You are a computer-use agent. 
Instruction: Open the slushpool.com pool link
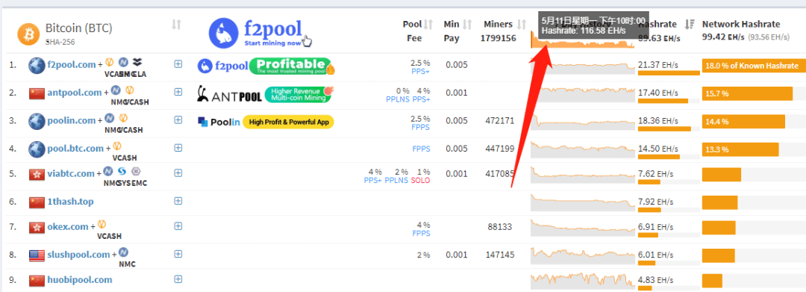tap(78, 255)
